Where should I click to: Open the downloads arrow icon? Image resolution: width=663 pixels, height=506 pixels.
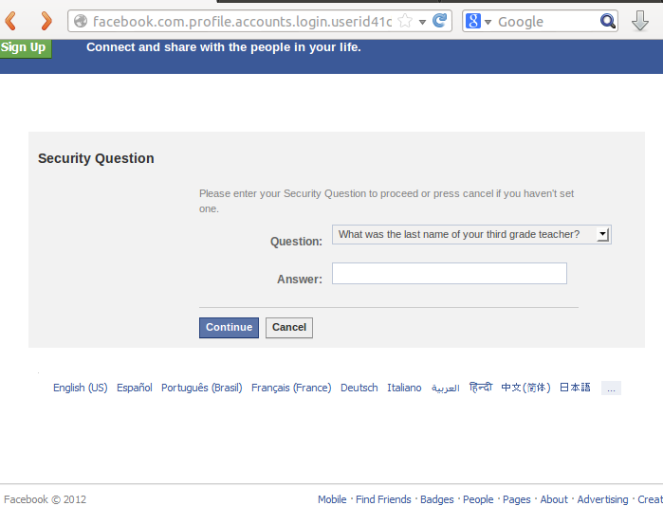[x=640, y=21]
